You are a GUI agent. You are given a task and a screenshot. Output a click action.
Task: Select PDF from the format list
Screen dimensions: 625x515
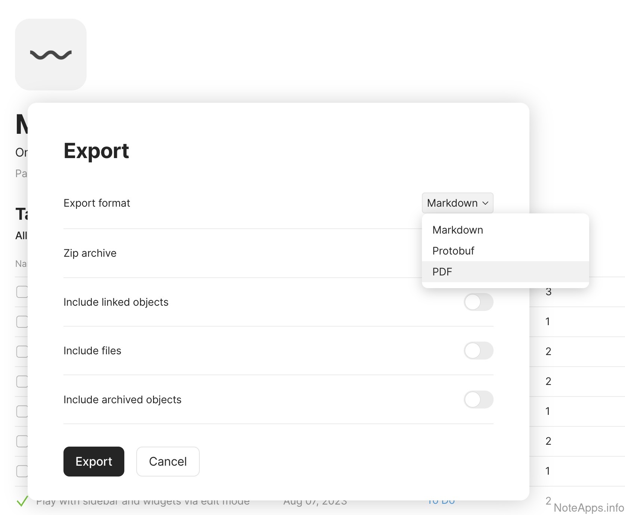pyautogui.click(x=442, y=272)
